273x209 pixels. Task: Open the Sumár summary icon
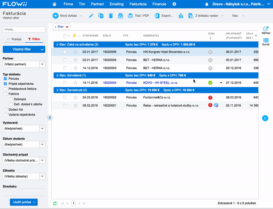(266, 42)
